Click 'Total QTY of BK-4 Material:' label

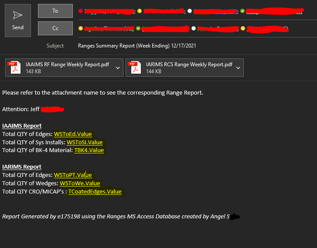[37, 150]
